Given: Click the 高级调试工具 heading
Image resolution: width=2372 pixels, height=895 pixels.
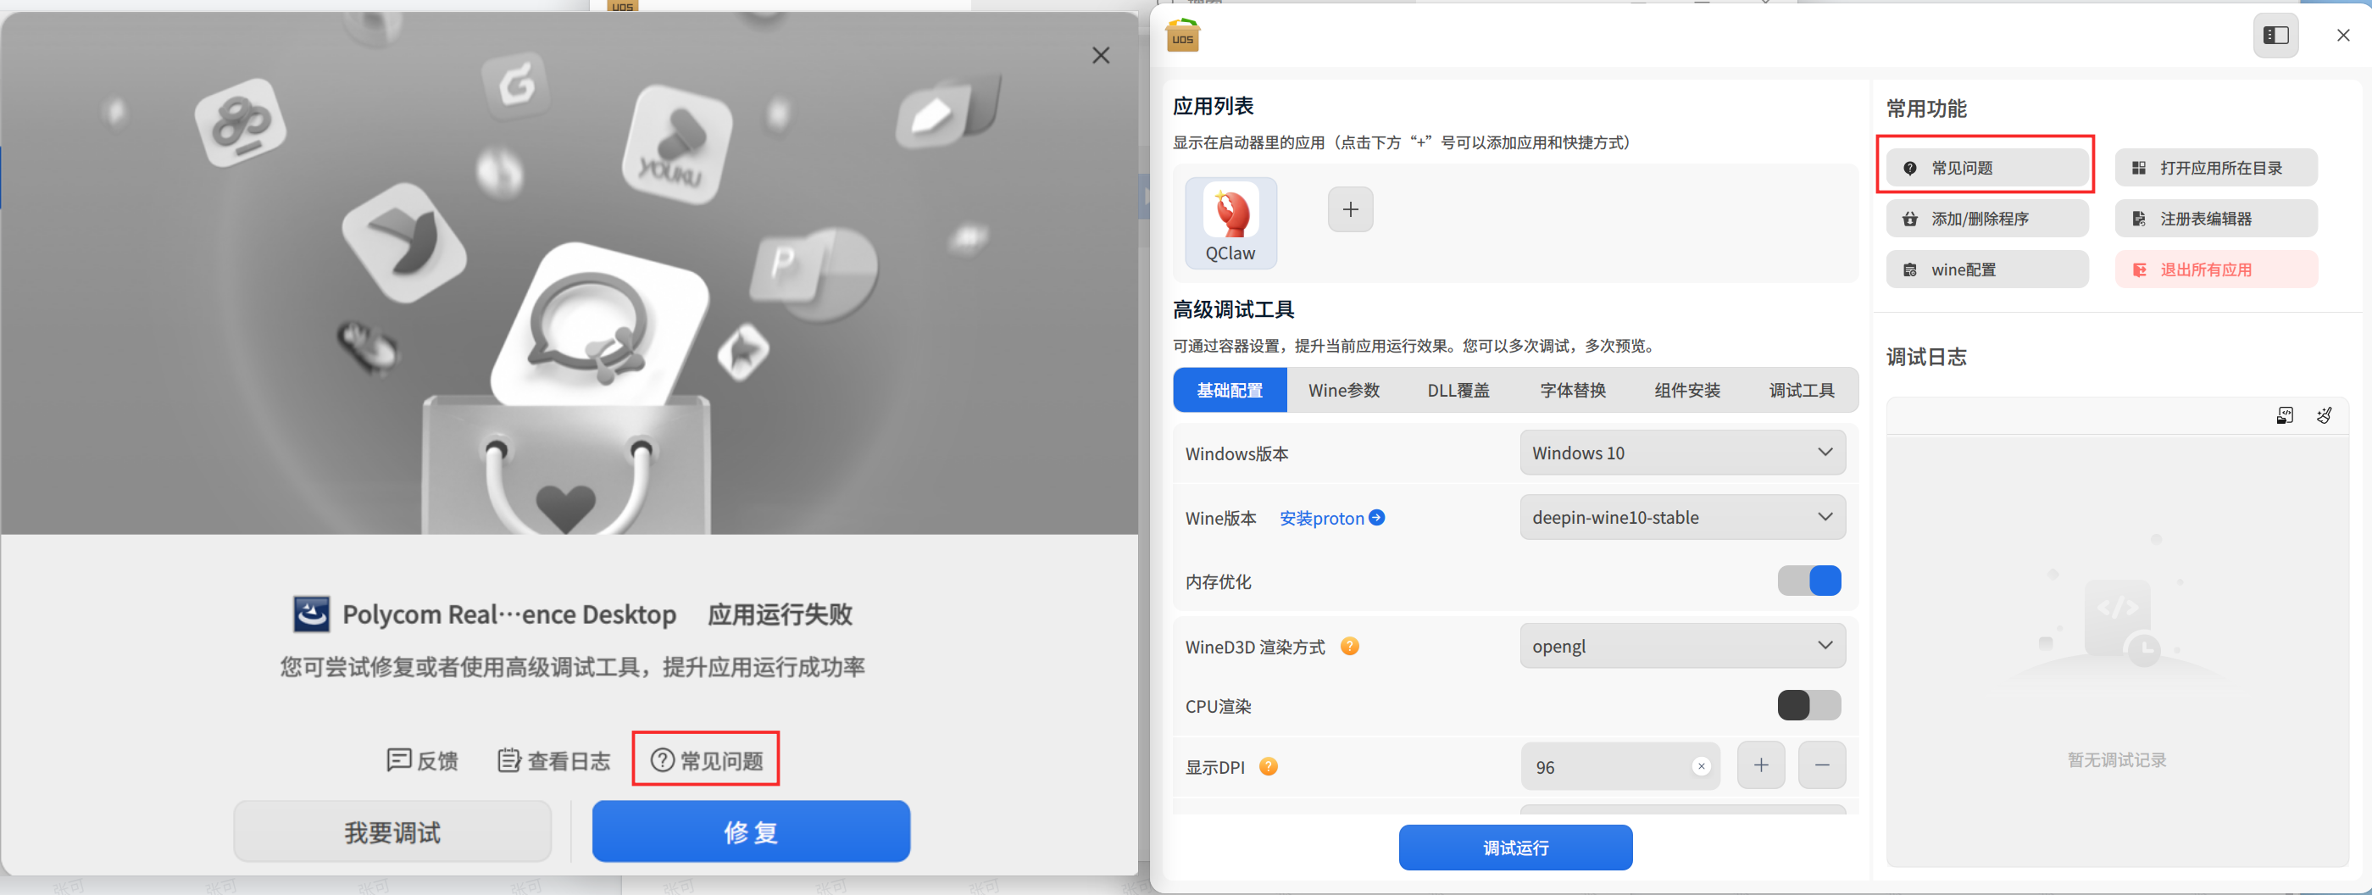Looking at the screenshot, I should pyautogui.click(x=1233, y=310).
